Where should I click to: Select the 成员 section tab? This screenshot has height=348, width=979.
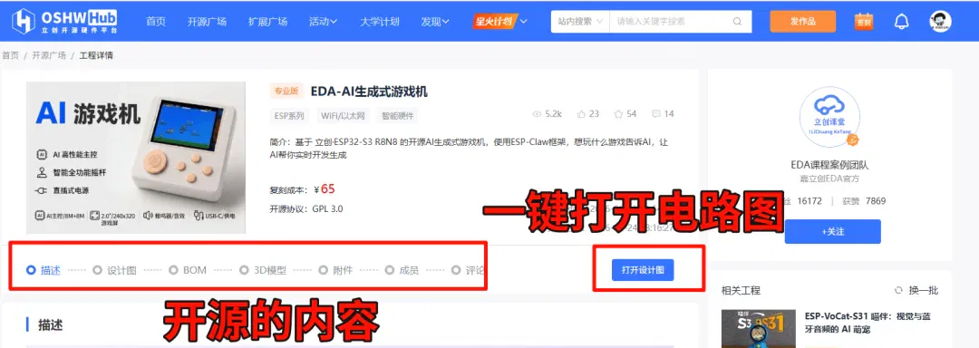coord(402,270)
